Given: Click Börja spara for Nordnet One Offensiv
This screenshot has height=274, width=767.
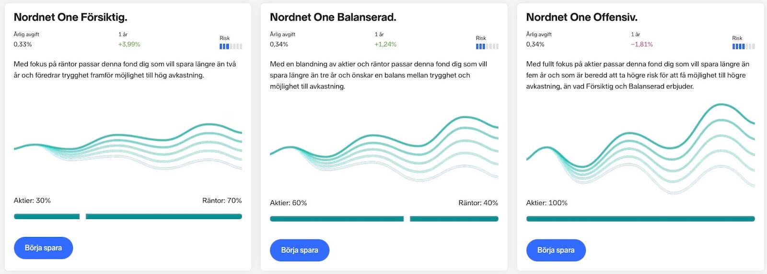Looking at the screenshot, I should 556,250.
